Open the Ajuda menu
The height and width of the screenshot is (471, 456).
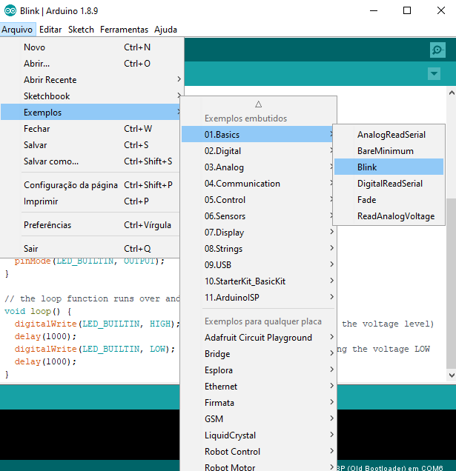tap(165, 30)
